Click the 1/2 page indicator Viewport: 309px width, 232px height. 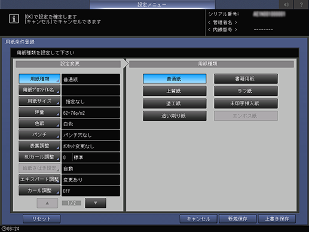tap(72, 203)
